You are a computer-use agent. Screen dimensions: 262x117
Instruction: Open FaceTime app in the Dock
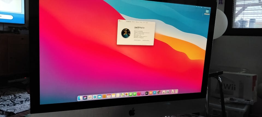tap(135, 94)
